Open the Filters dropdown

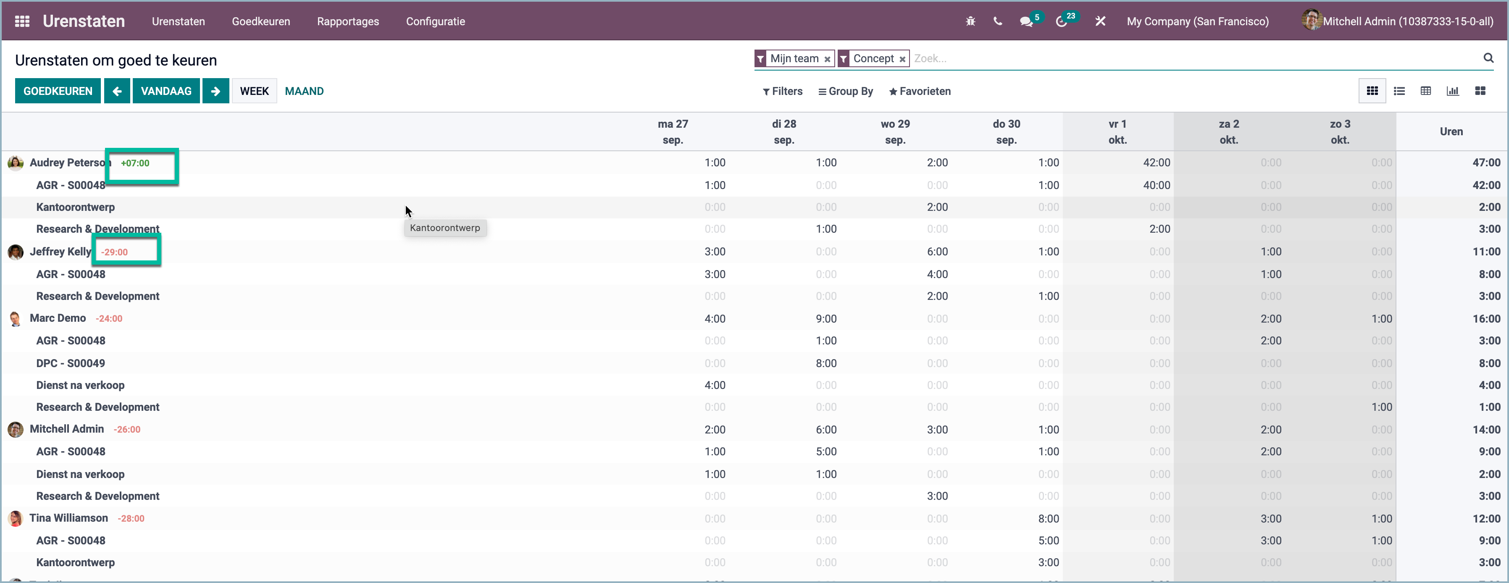coord(783,92)
